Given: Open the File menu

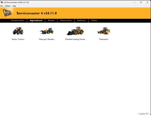Looking at the screenshot, I should pos(2,6).
